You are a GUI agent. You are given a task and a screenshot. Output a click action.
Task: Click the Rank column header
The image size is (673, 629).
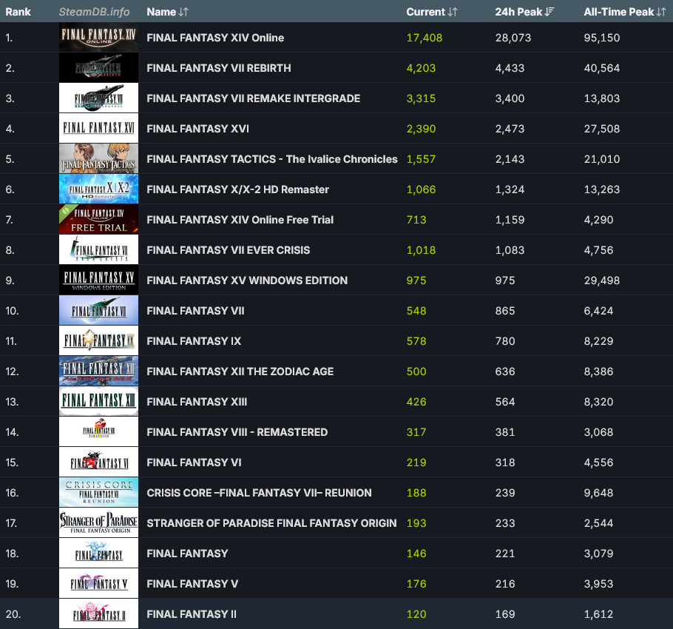pos(18,12)
